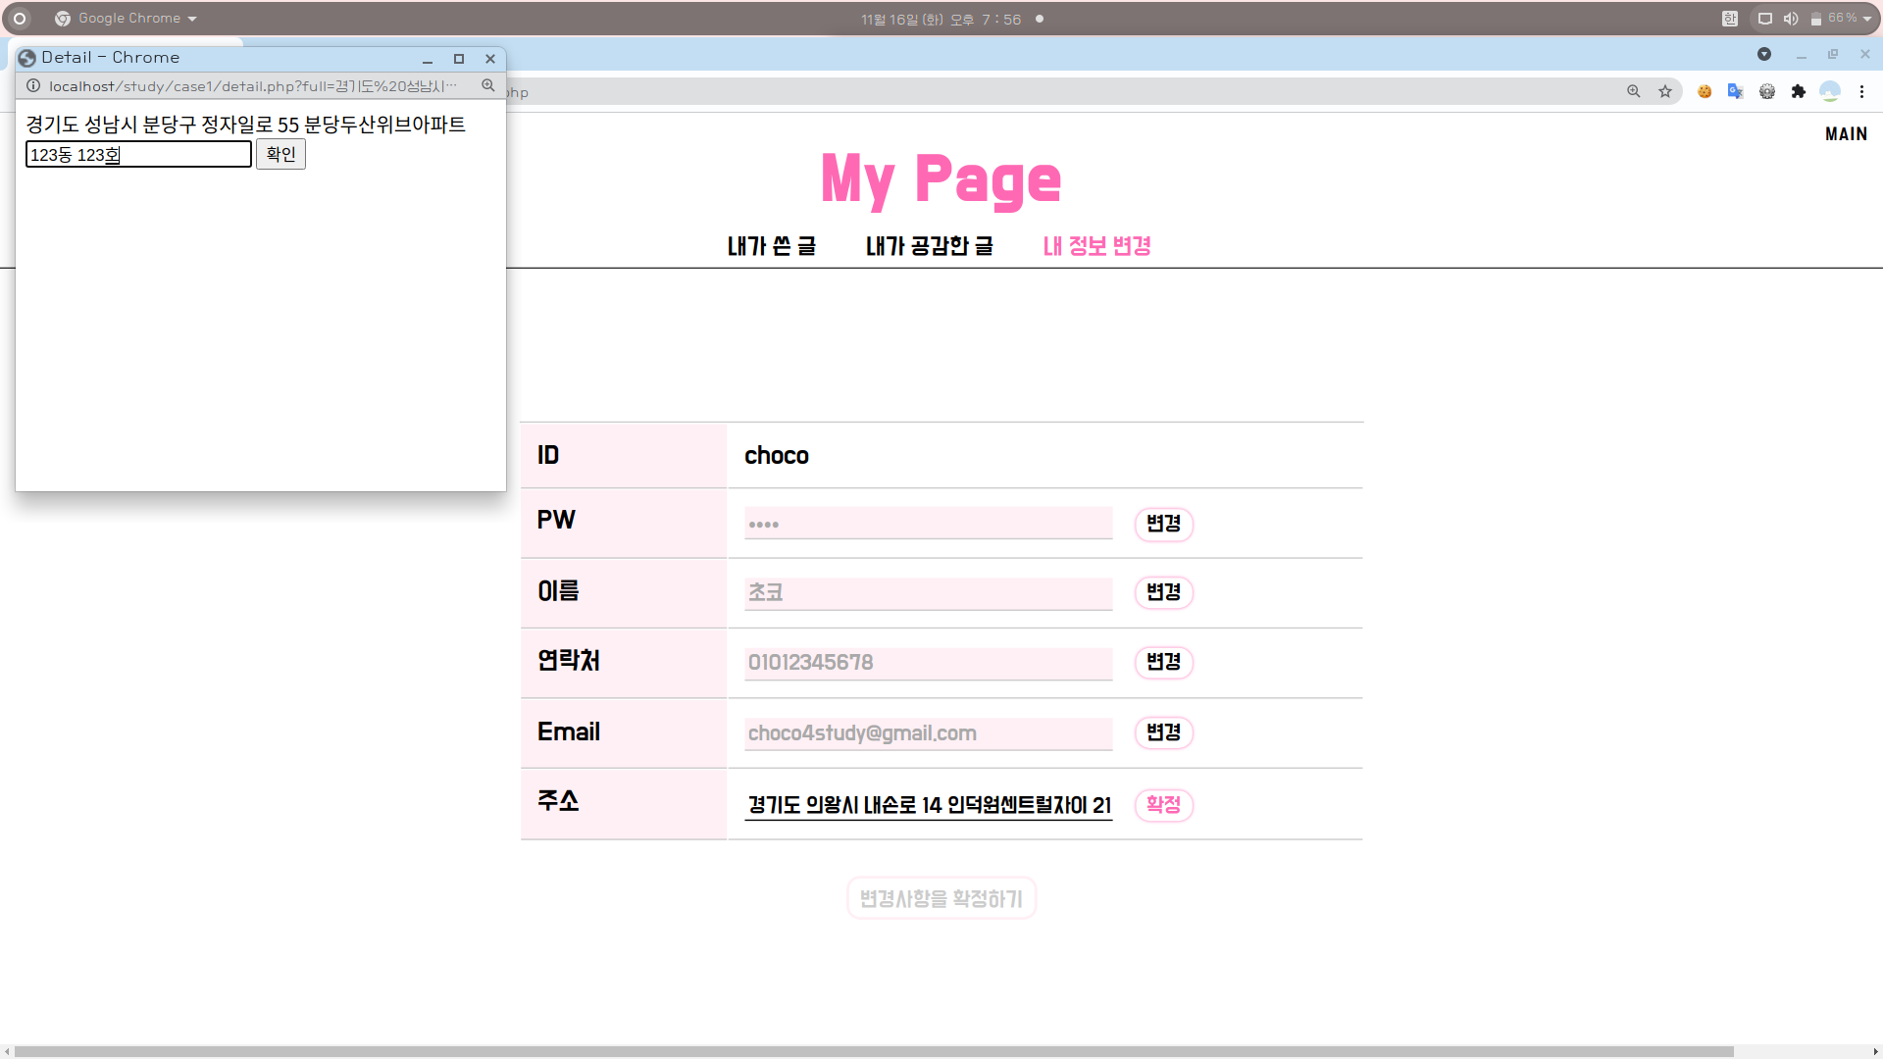
Task: Open Chrome three-dot menu
Action: pyautogui.click(x=1861, y=91)
